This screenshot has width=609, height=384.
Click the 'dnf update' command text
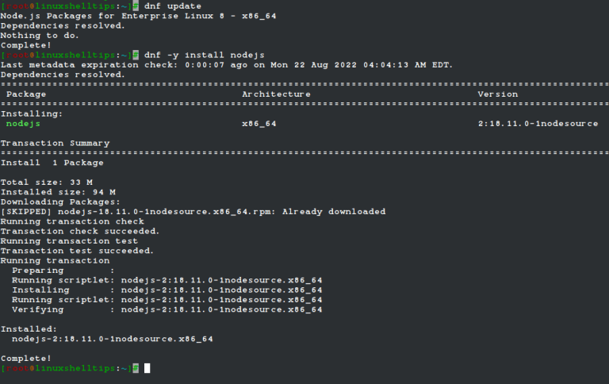pos(172,6)
